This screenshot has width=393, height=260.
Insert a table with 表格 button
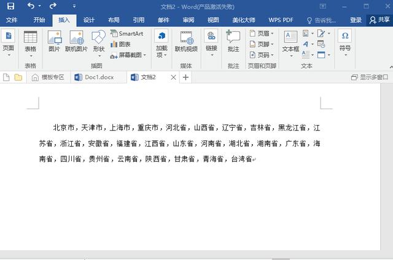coord(30,44)
